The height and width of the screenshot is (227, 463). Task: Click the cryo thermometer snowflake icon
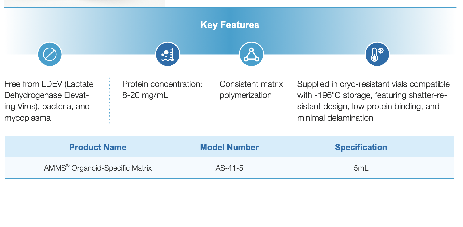coord(377,54)
